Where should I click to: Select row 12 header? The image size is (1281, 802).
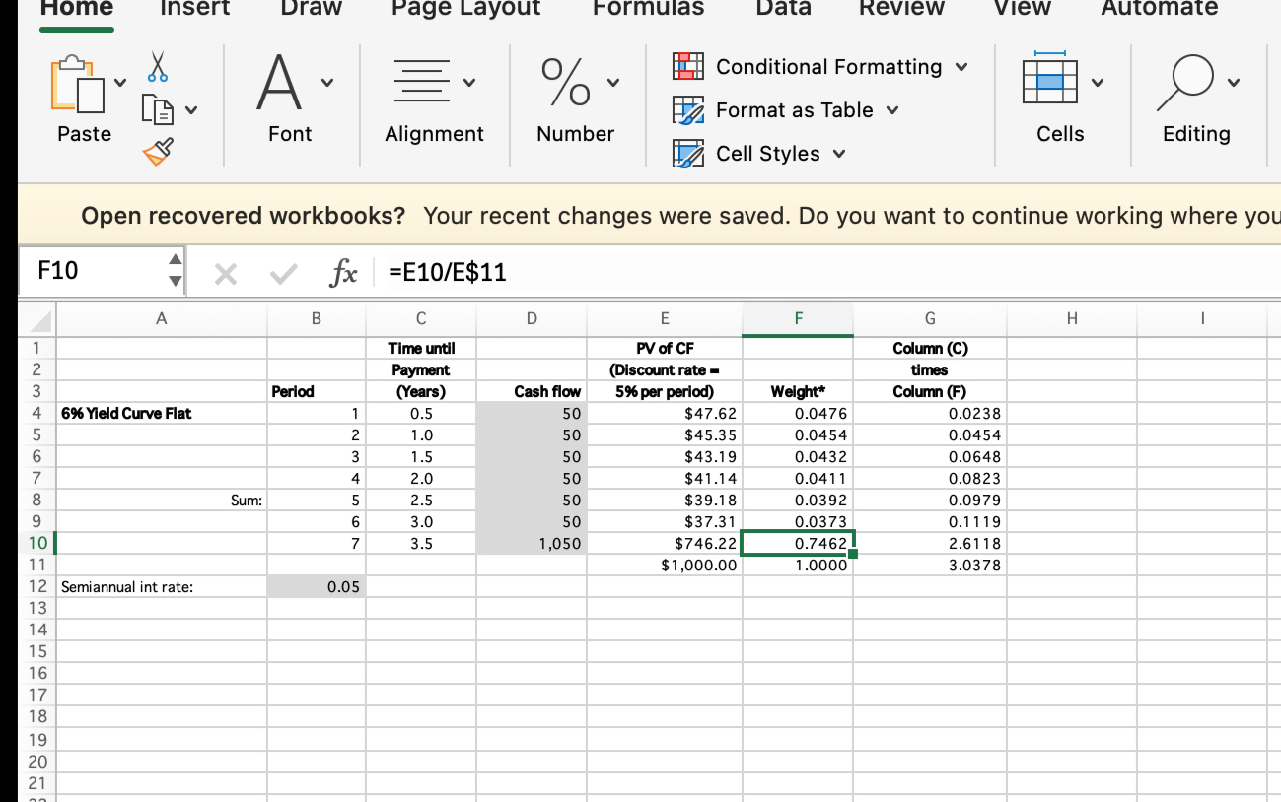pos(36,586)
